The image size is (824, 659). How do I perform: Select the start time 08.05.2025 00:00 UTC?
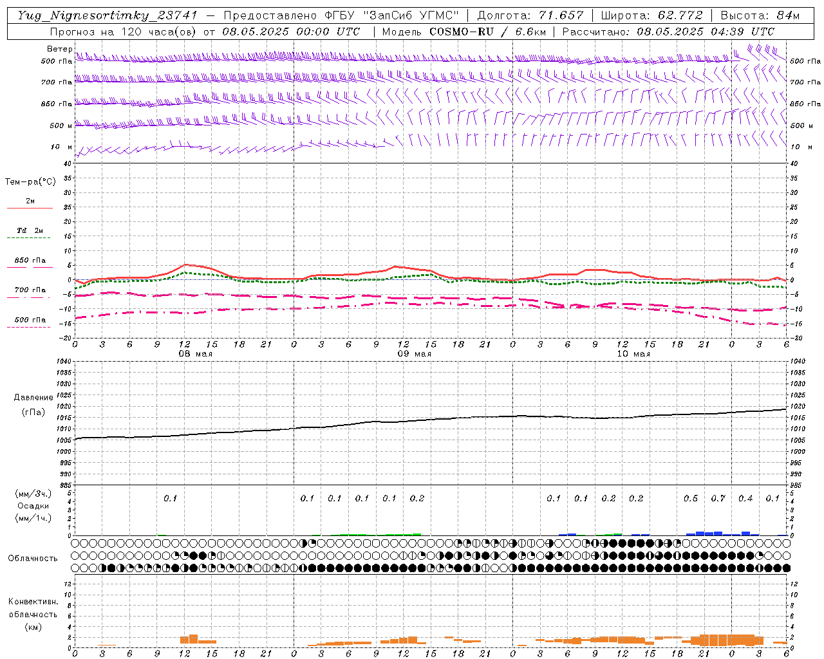tap(291, 32)
